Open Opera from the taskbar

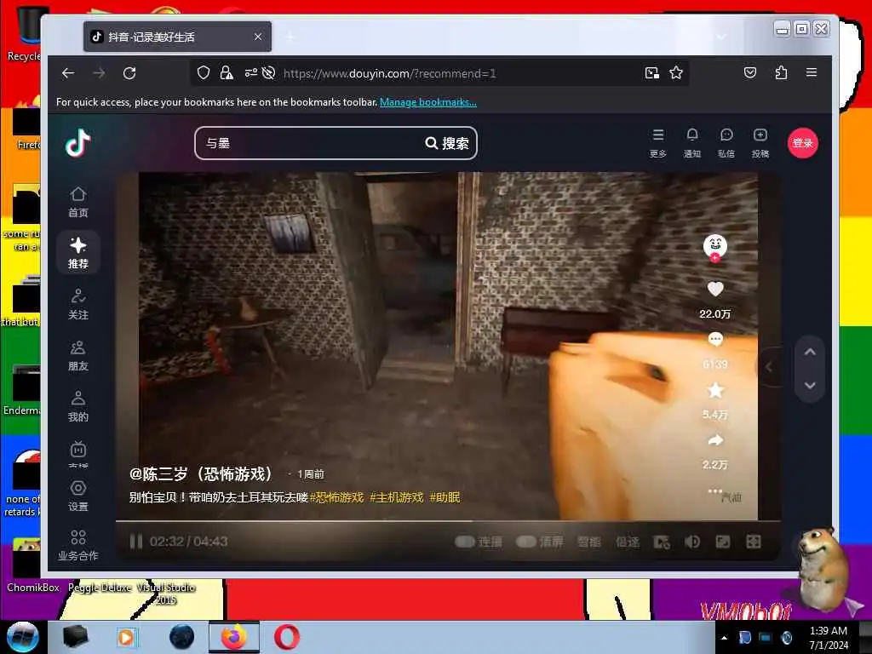click(x=287, y=637)
